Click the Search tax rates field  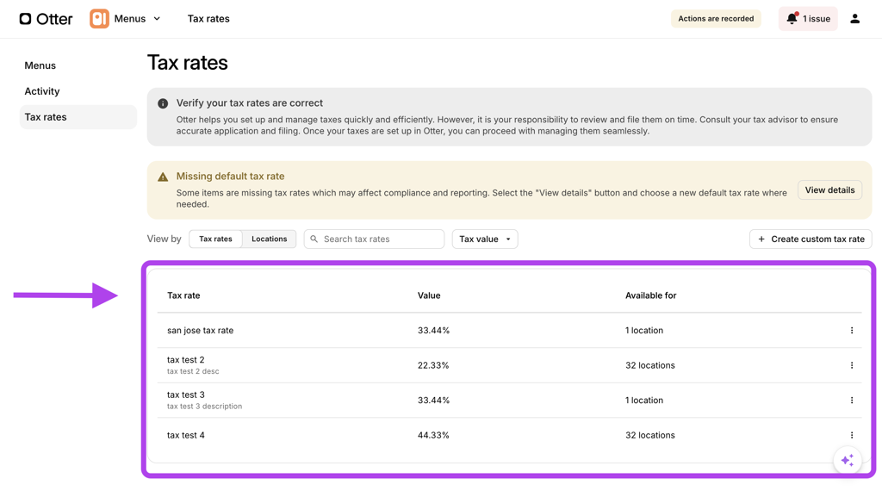[x=381, y=239]
